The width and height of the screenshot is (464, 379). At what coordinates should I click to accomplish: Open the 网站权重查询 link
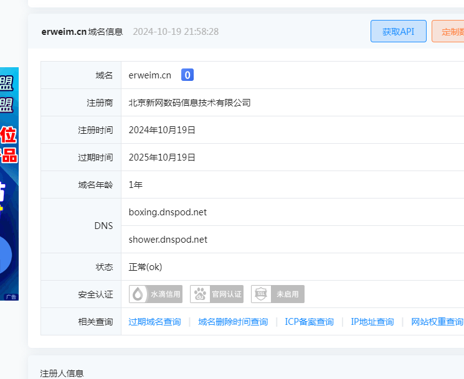(437, 322)
